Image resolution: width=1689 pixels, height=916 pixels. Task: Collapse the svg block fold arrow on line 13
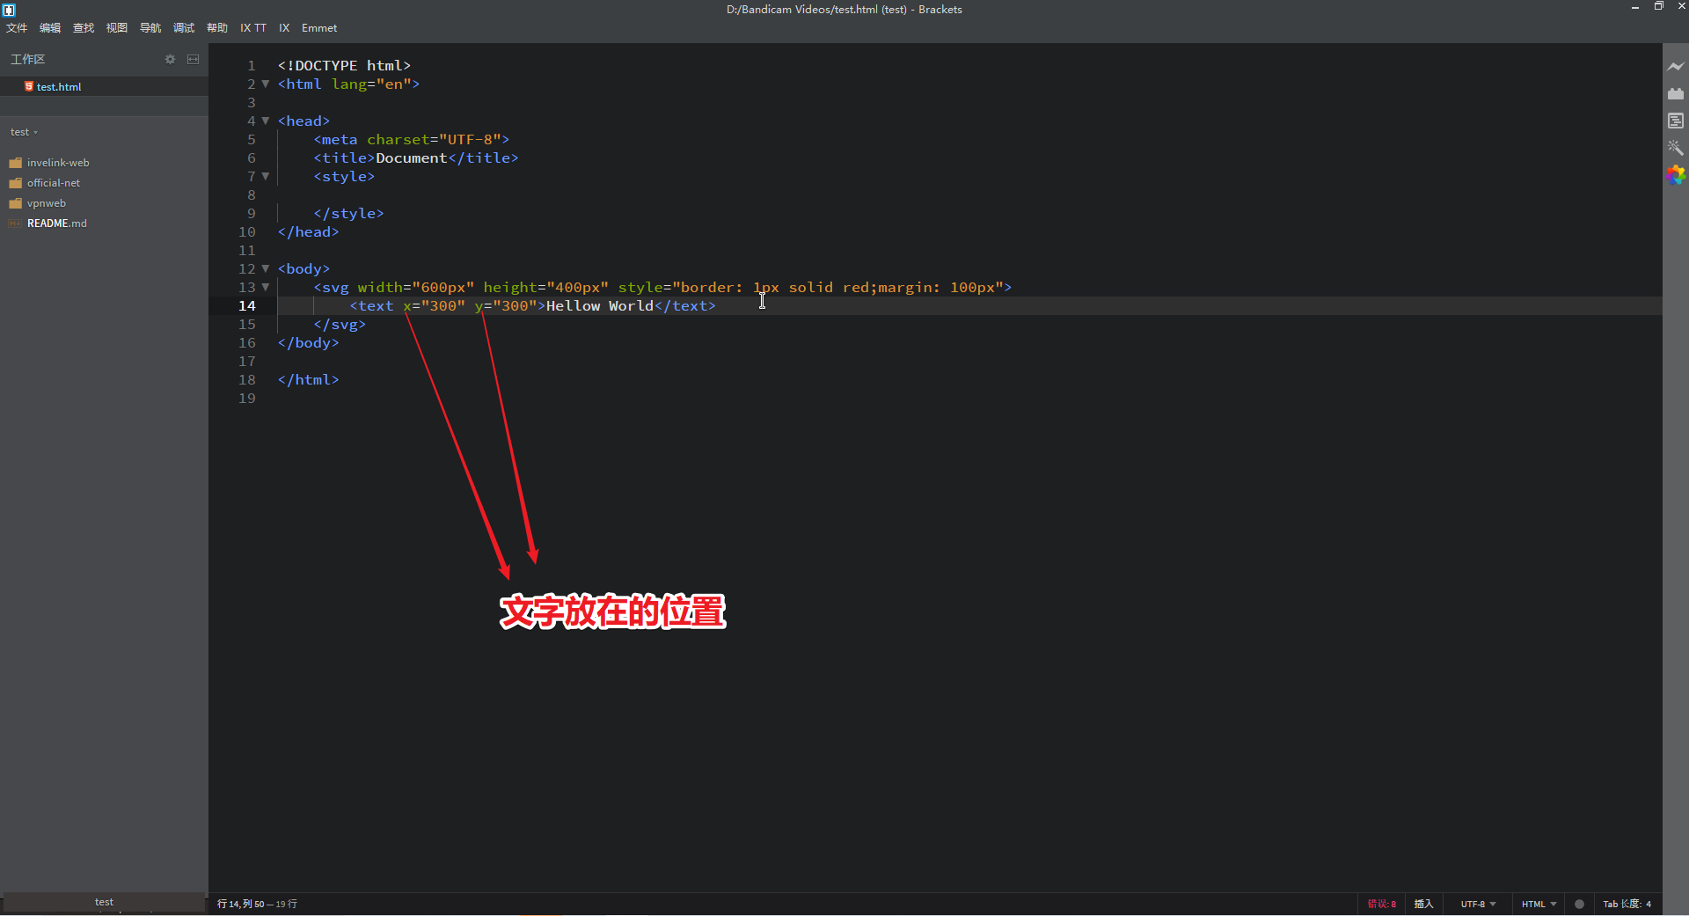point(267,288)
